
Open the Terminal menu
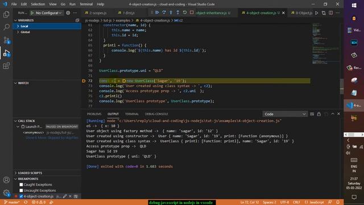tap(86, 4)
